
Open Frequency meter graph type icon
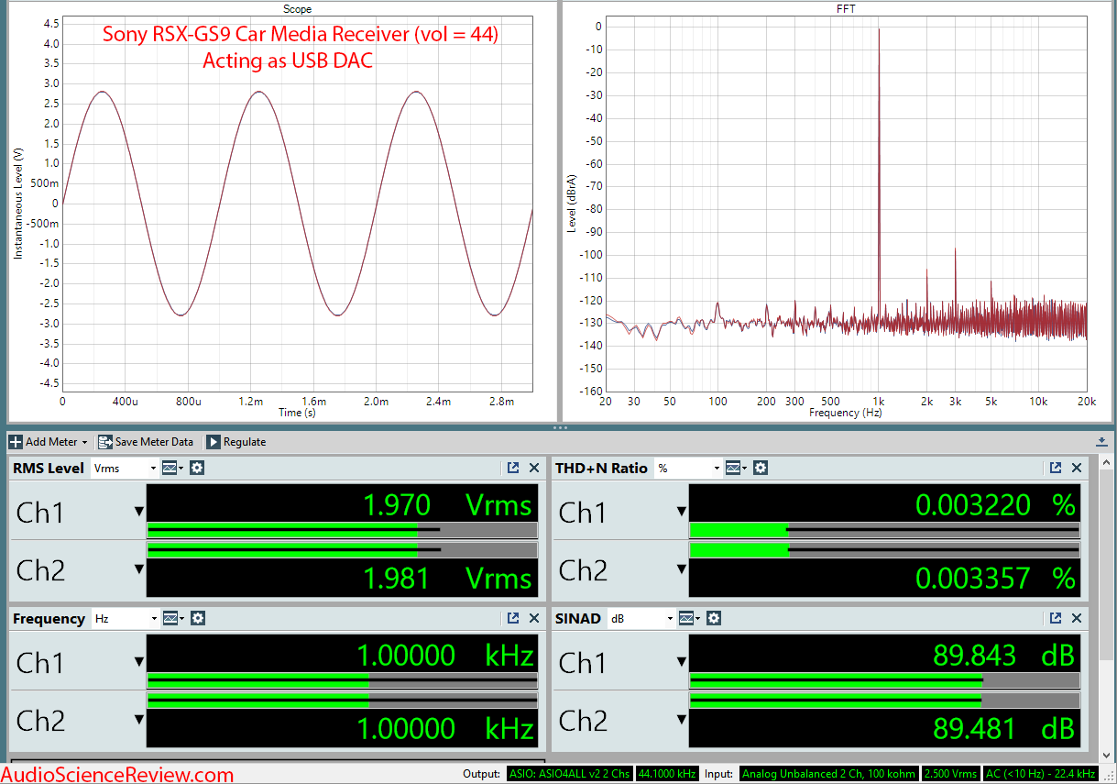click(x=172, y=619)
